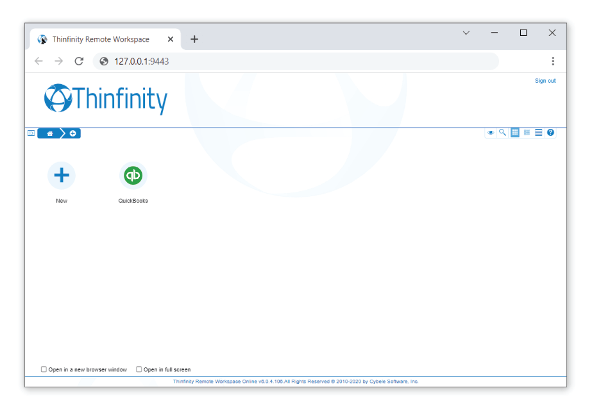Click the QuickBooks label text
Screen dimensions: 594x413
point(133,201)
